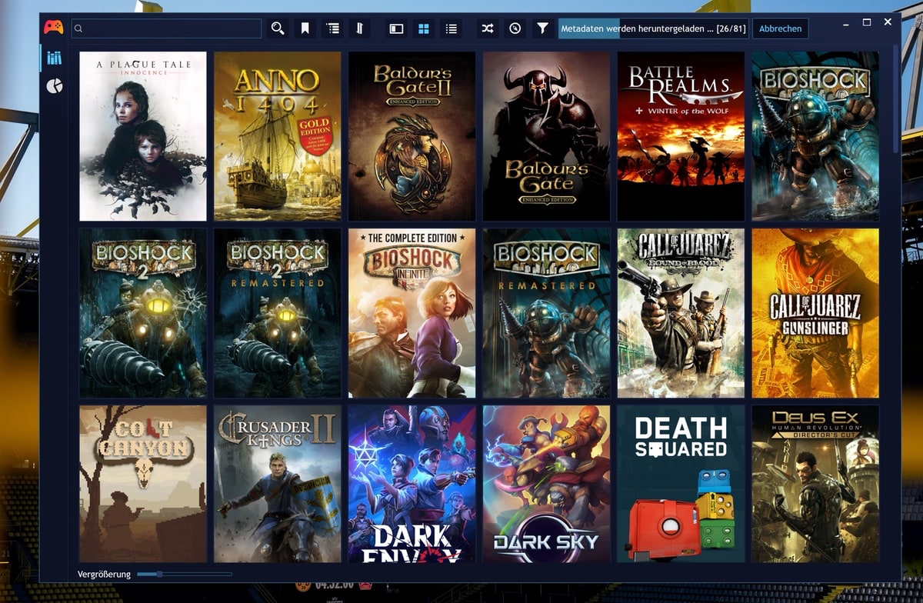
Task: Open Statistics pie chart in sidebar
Action: tap(54, 86)
